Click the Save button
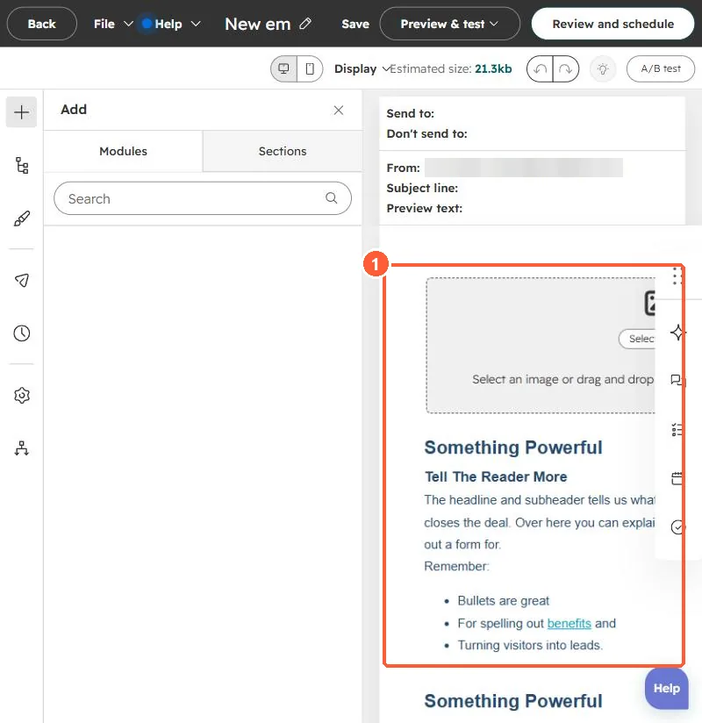 (355, 24)
